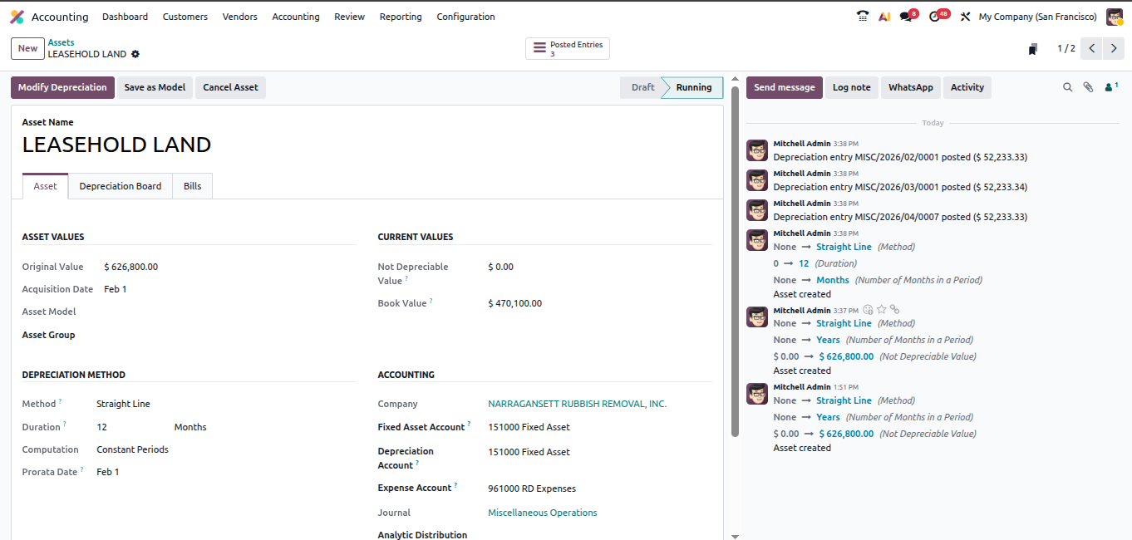Star the 3:37 PM message

882,310
